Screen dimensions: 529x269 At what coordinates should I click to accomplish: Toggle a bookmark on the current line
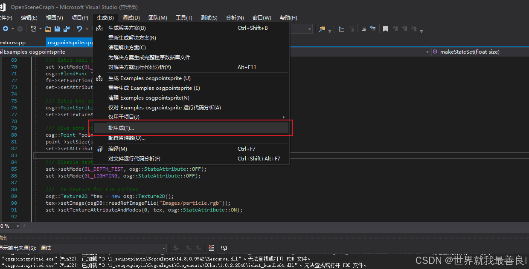pos(385,29)
